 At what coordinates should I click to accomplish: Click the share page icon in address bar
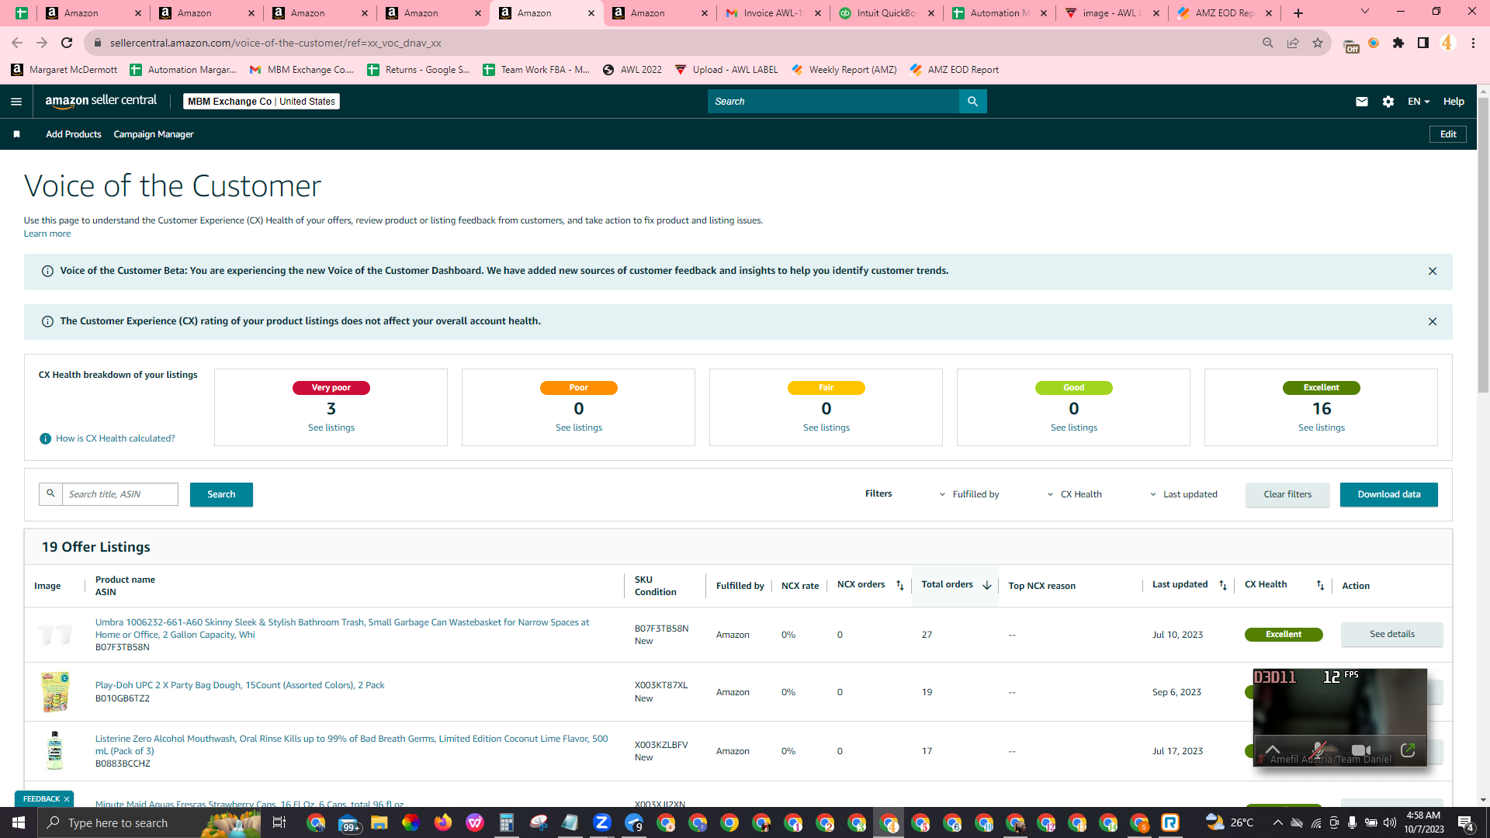pyautogui.click(x=1293, y=43)
